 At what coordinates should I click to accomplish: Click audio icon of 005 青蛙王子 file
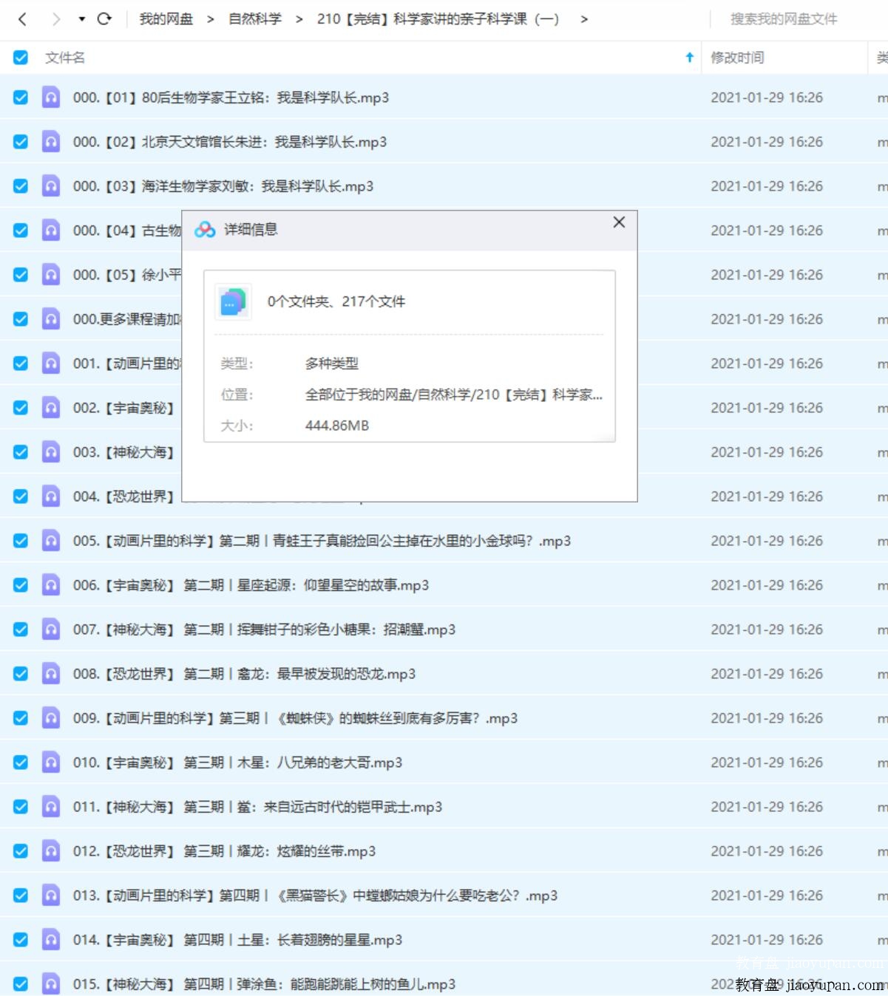[51, 541]
